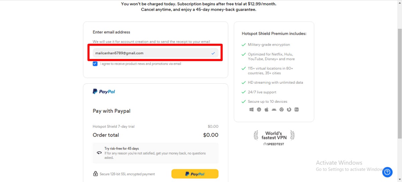This screenshot has width=402, height=182.
Task: Click the Order total $0.00 amount
Action: [210, 135]
